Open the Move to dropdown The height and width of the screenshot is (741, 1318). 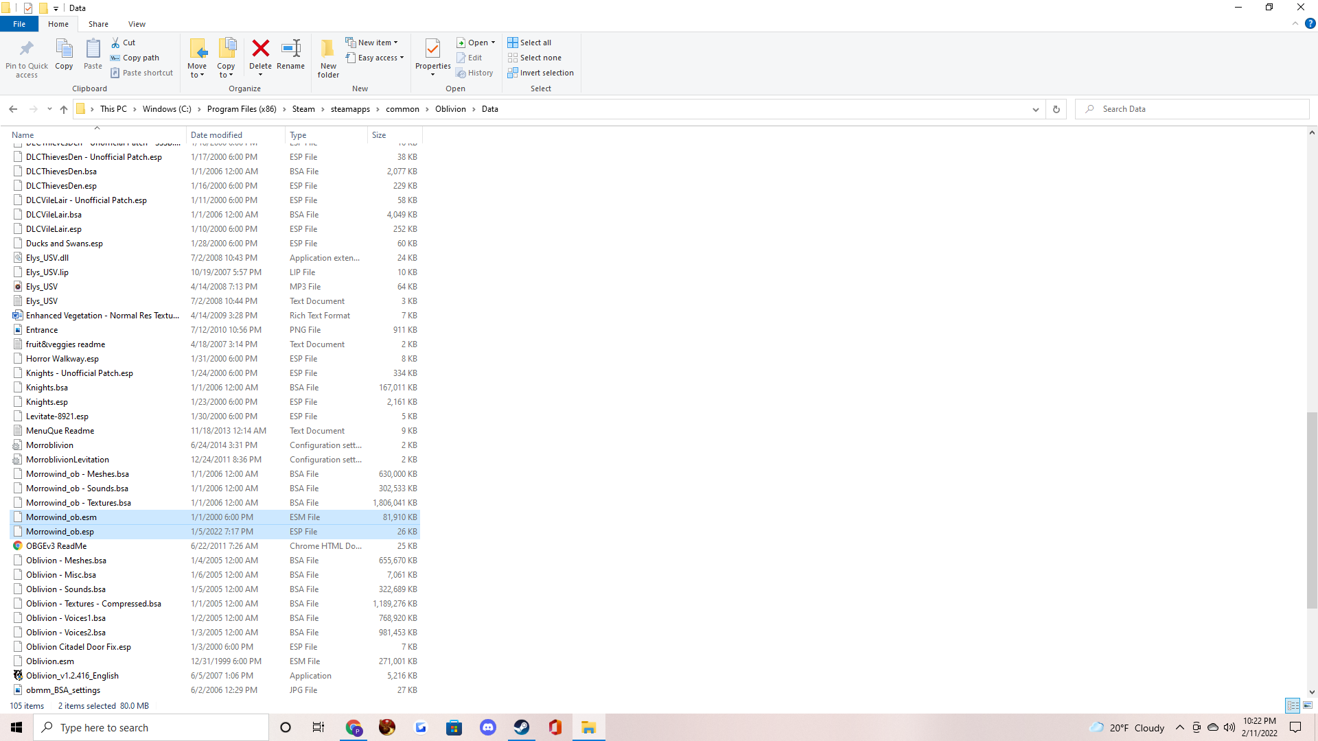[197, 71]
